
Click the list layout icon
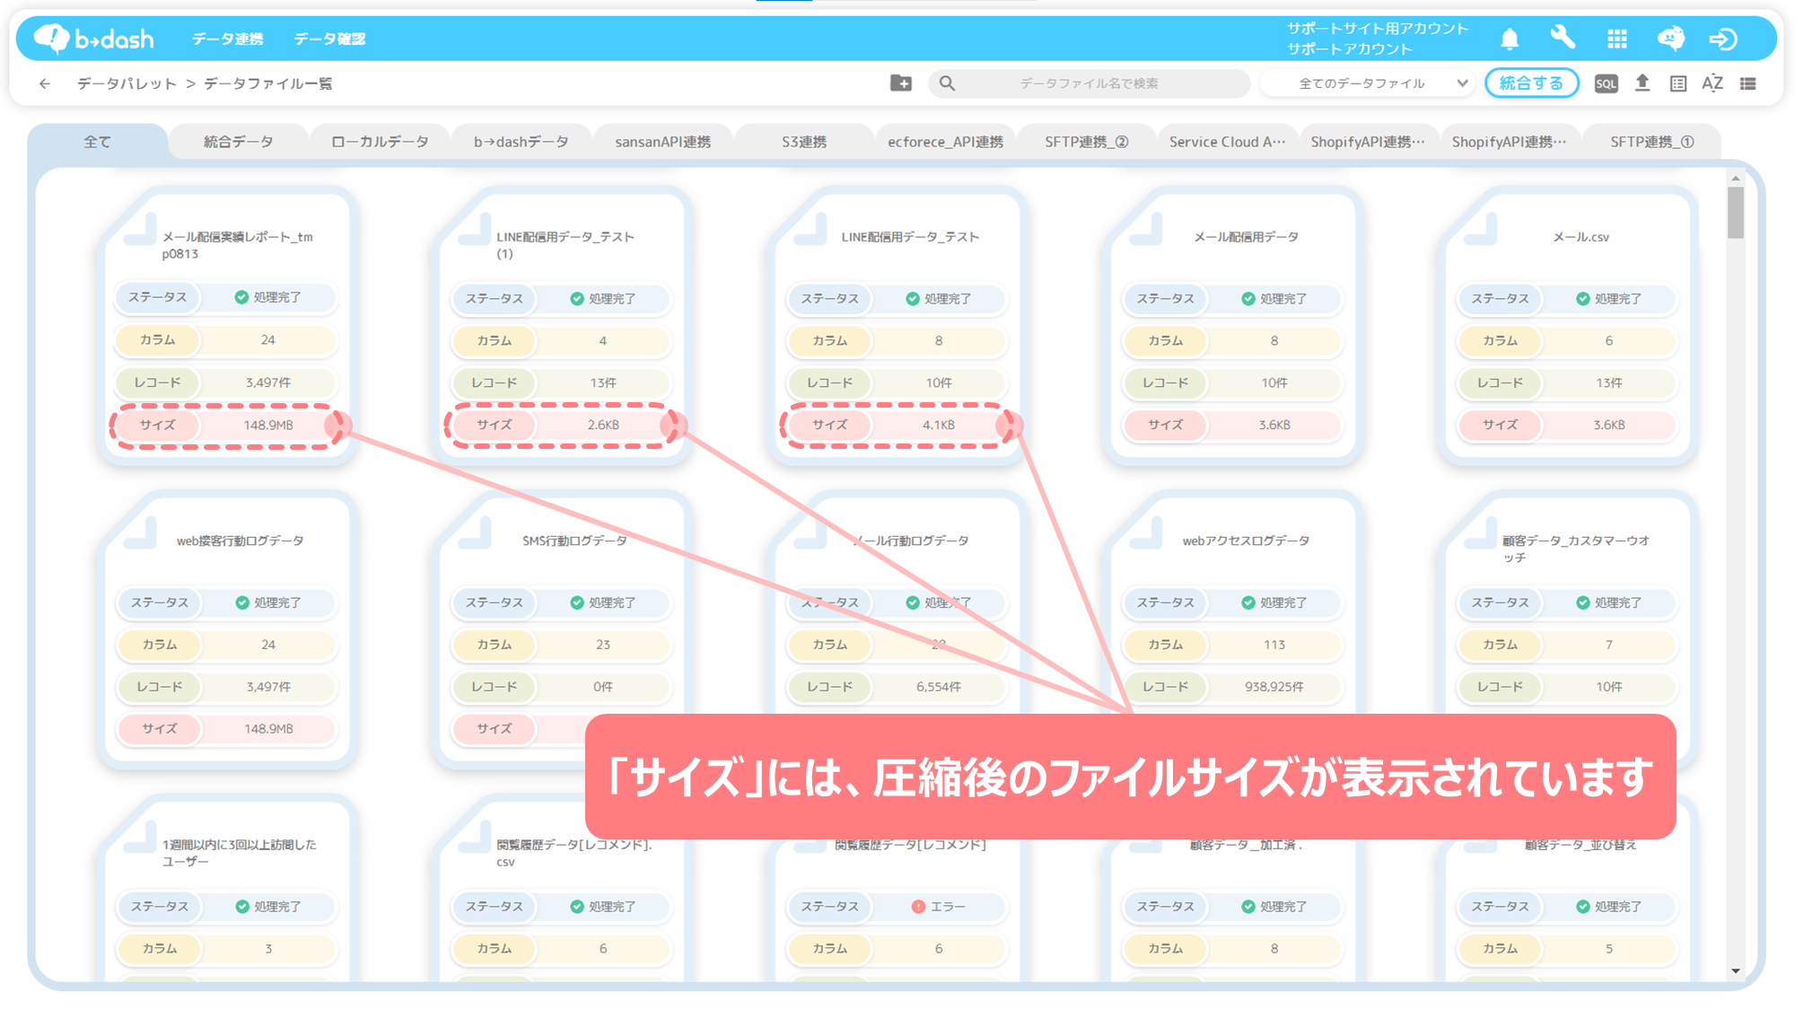pos(1748,83)
